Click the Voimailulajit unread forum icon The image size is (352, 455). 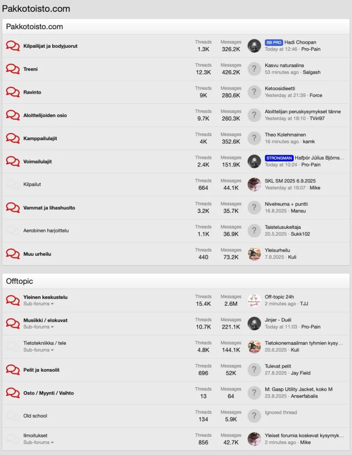point(13,162)
